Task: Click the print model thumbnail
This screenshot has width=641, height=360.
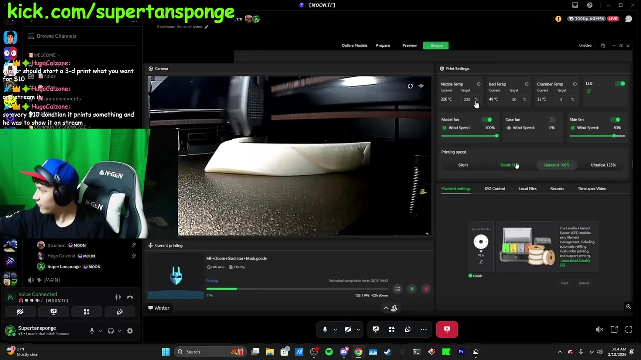Action: 176,275
